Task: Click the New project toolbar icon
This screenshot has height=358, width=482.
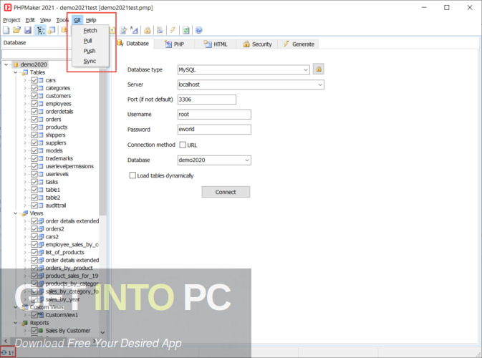Action: [6, 30]
